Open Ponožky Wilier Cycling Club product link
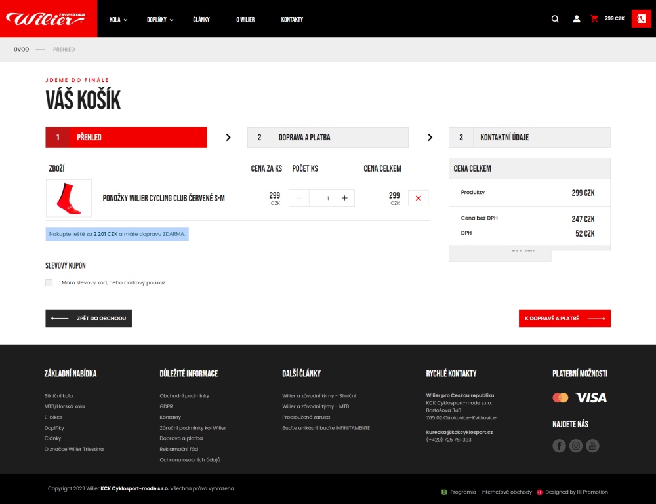The image size is (656, 504). point(163,198)
